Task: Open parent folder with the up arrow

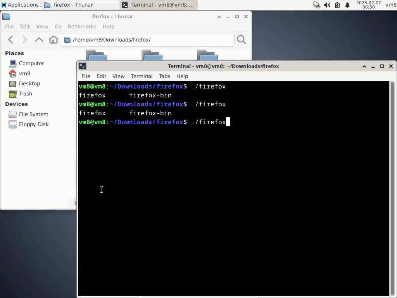Action: 39,40
